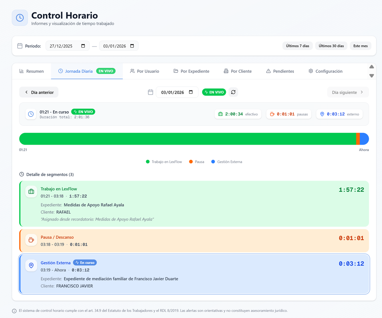Click the coffee cup icon in 0:01:01 pausas chip
Screen dimensions: 382x318
(272, 114)
